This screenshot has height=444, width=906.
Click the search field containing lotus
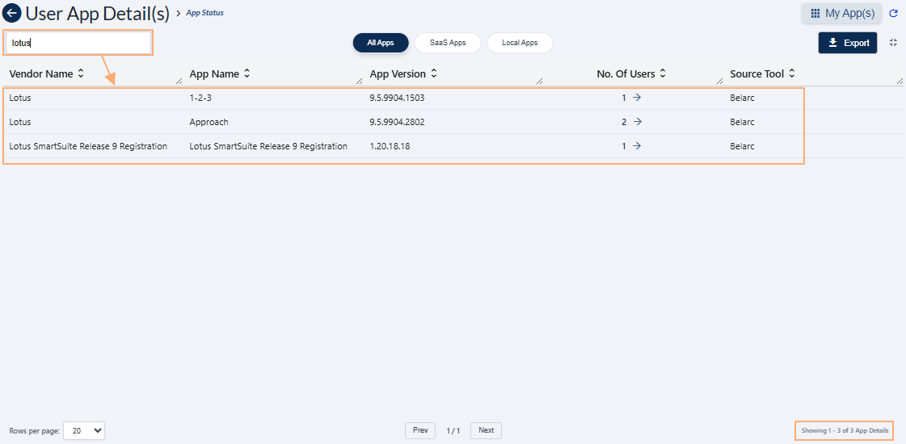pos(79,43)
